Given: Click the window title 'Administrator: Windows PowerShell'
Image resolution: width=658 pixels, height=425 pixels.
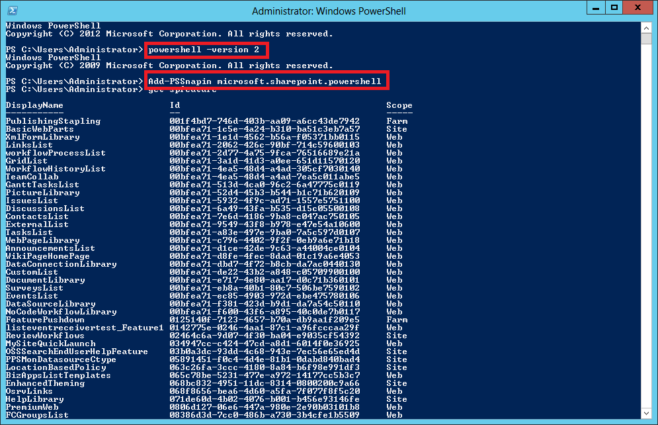Looking at the screenshot, I should (x=329, y=11).
